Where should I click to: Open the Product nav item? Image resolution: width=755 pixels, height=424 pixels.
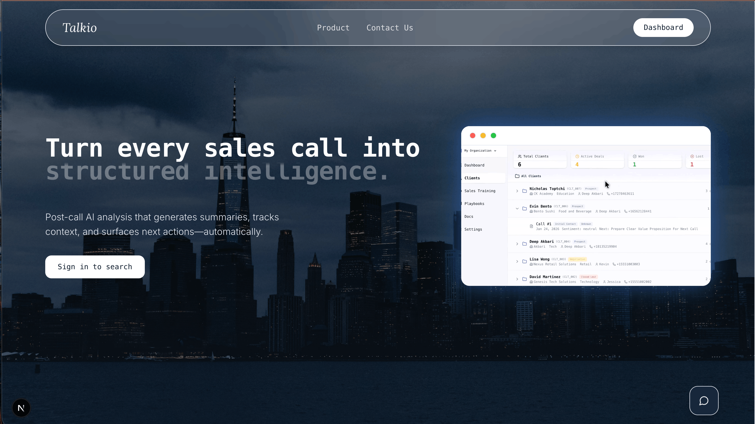click(x=333, y=28)
